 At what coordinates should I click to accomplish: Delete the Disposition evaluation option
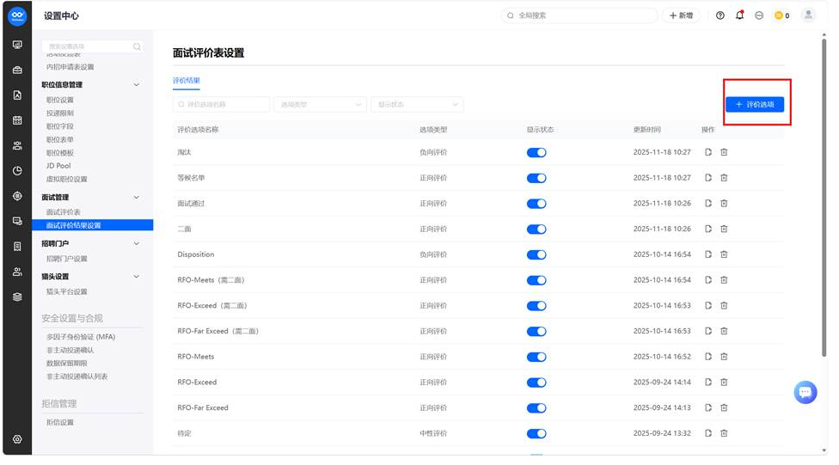[x=724, y=254]
